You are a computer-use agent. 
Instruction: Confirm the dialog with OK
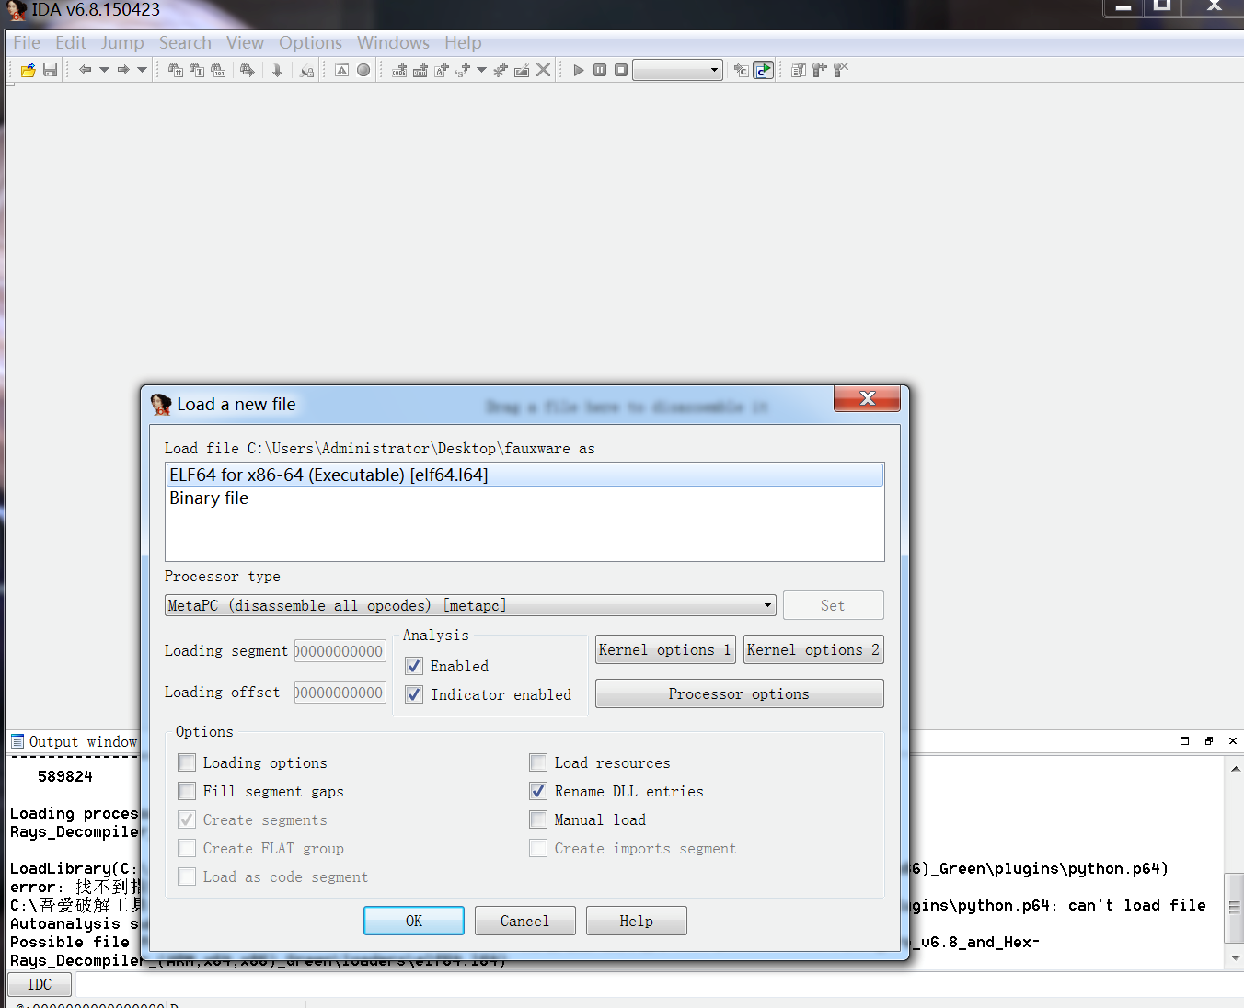coord(414,921)
